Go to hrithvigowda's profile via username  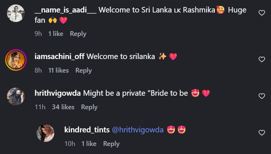pyautogui.click(x=58, y=93)
